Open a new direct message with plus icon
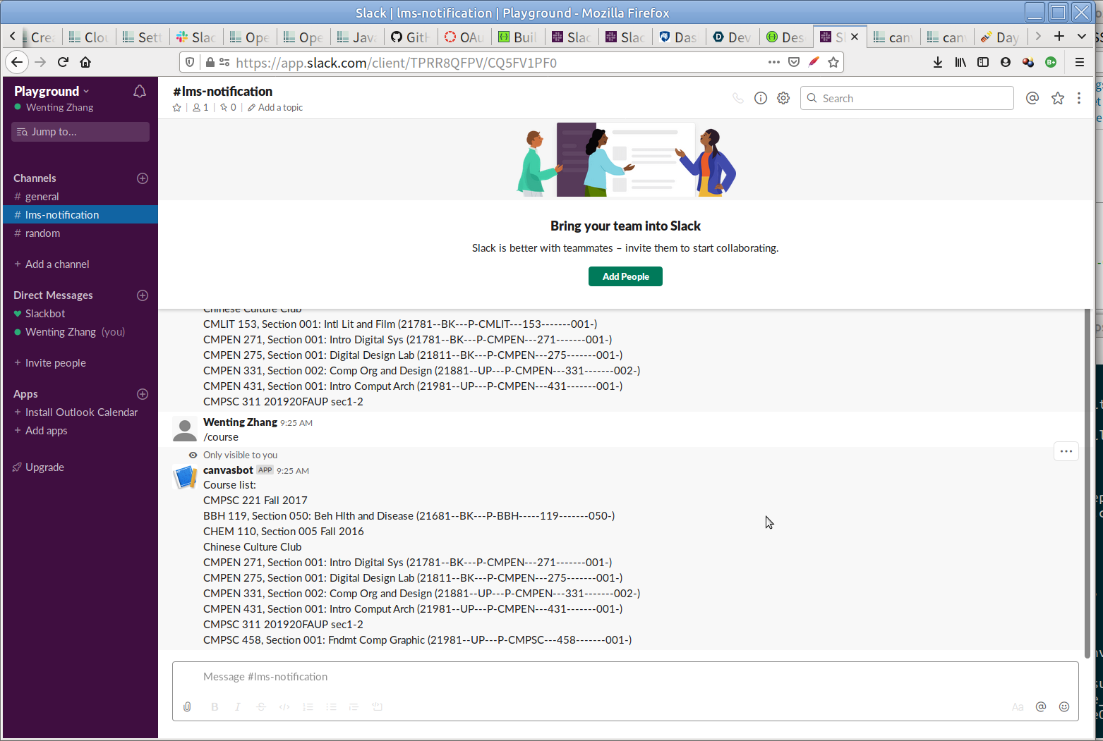 [143, 295]
